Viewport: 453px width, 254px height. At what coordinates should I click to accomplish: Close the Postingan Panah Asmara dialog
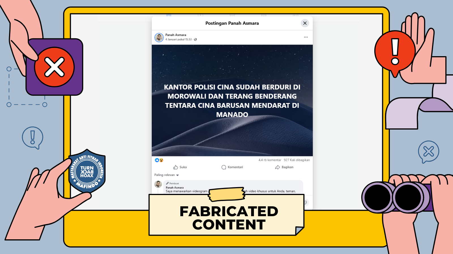click(x=305, y=23)
